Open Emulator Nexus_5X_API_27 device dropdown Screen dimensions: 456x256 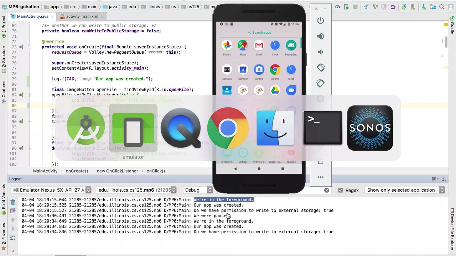tap(51, 190)
